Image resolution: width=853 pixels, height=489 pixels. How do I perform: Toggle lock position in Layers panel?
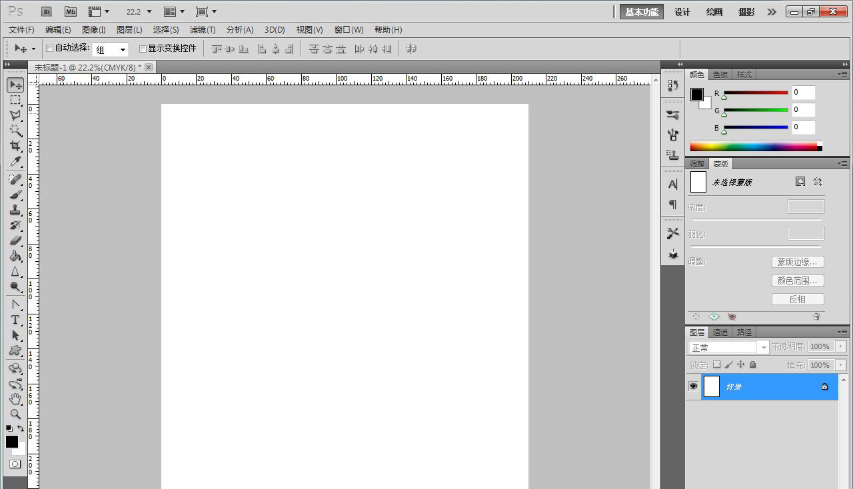click(740, 364)
